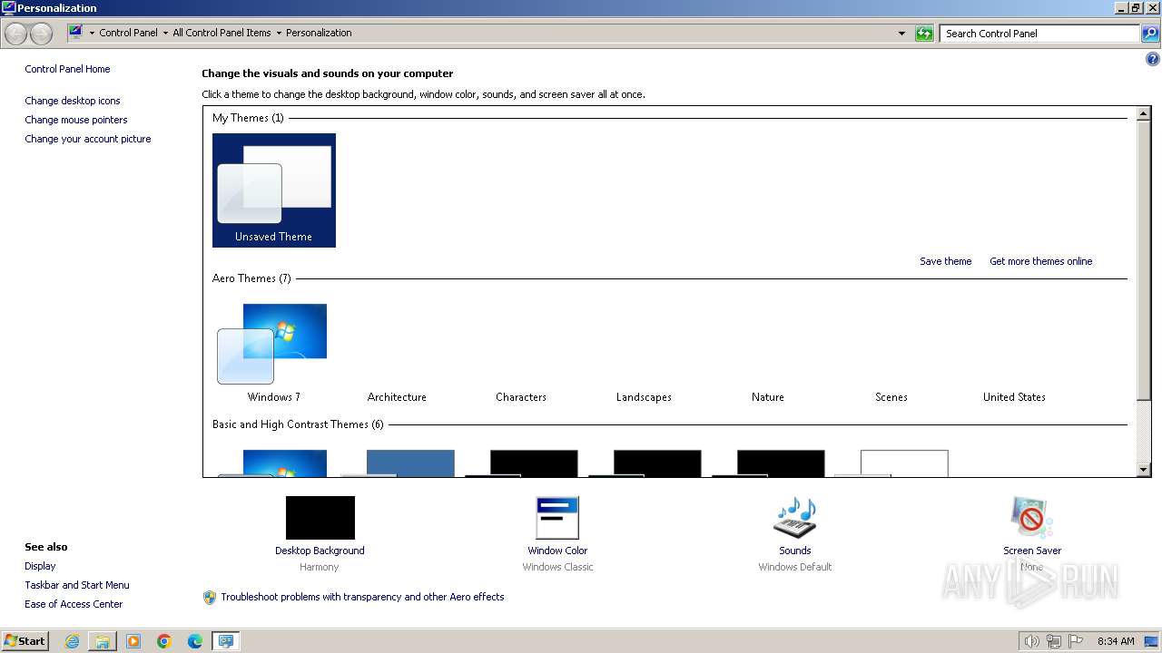Open the Start menu
The width and height of the screenshot is (1162, 653).
pyautogui.click(x=25, y=641)
